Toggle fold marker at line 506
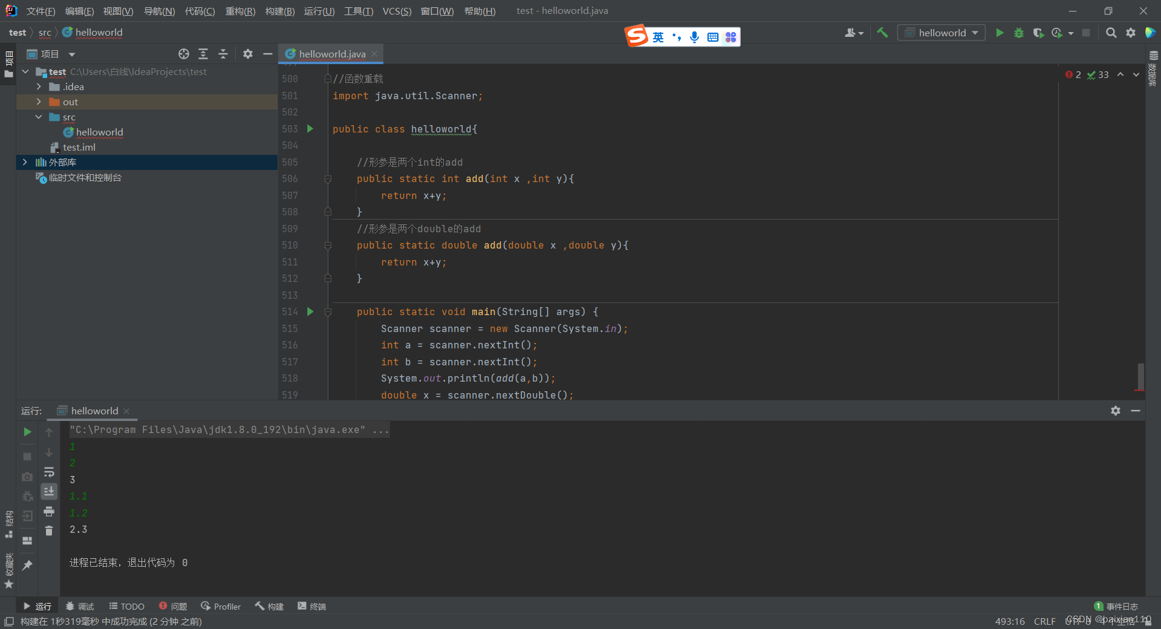Screen dimensions: 1161x629 328,179
